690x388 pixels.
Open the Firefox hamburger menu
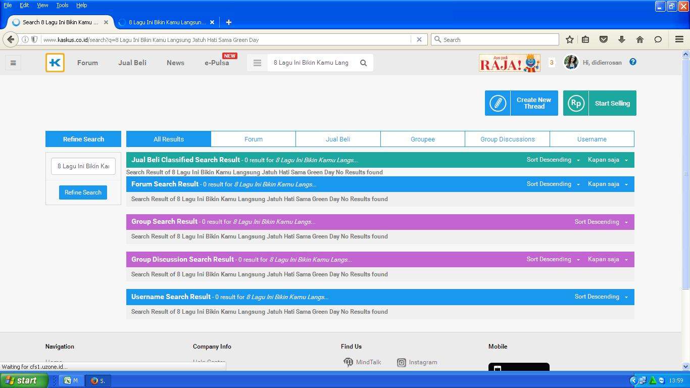tap(679, 39)
